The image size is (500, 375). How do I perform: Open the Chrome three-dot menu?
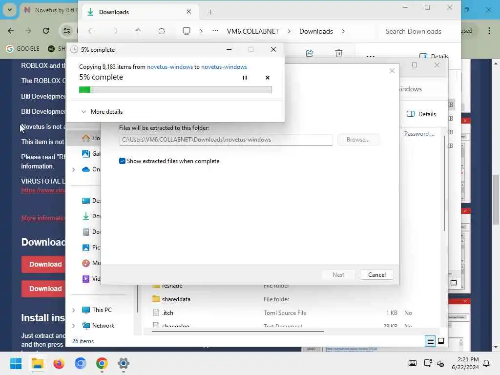point(489,31)
